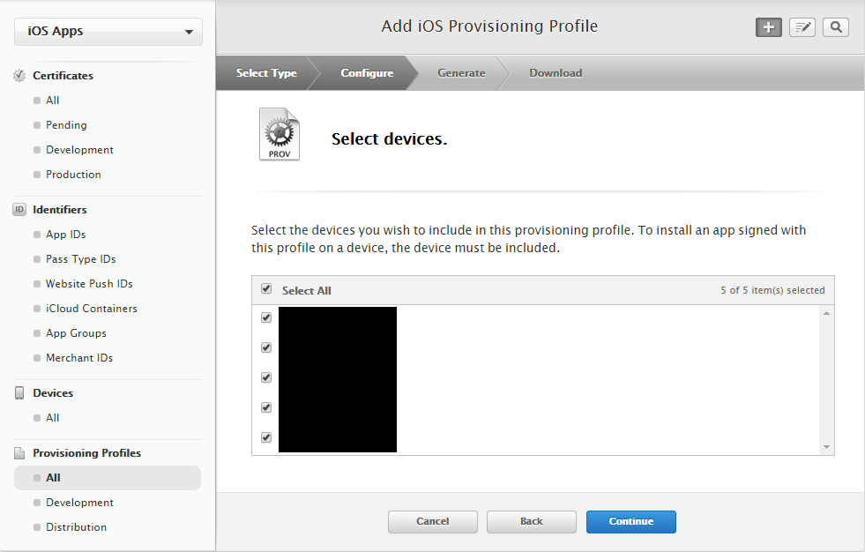Click the magnifier search icon
This screenshot has height=552, width=865.
click(x=836, y=27)
